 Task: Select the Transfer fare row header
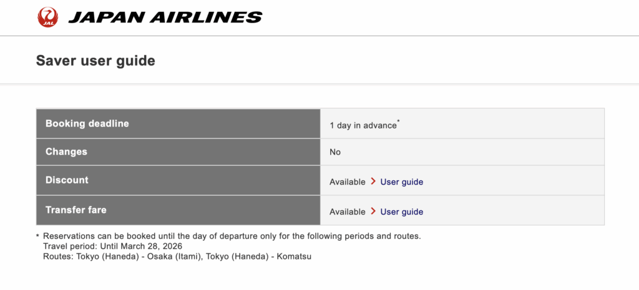point(76,210)
